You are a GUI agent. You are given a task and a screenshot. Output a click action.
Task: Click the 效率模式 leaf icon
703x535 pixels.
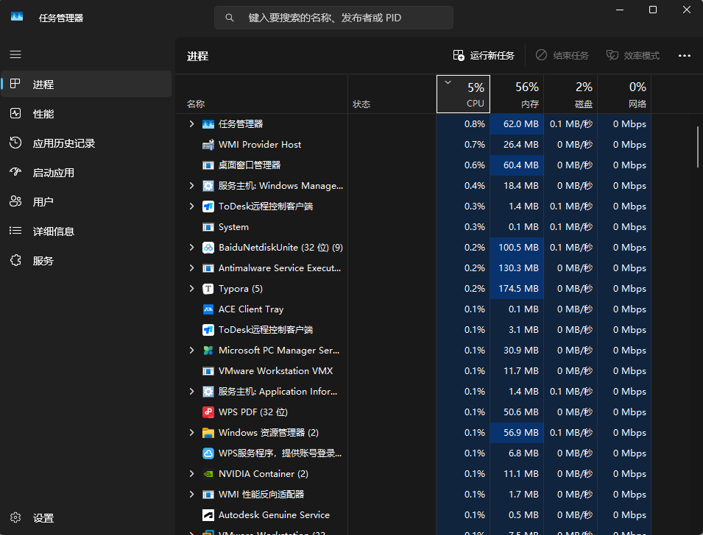[612, 55]
